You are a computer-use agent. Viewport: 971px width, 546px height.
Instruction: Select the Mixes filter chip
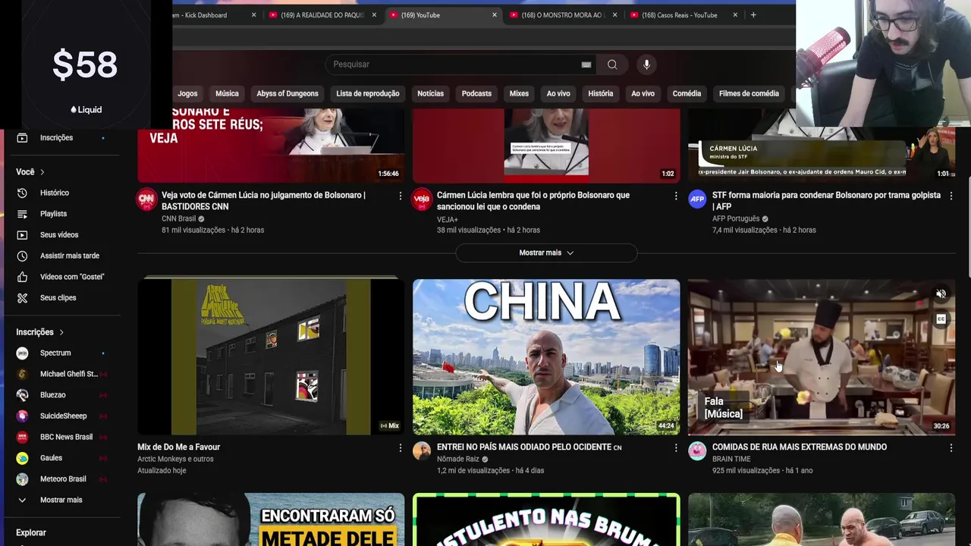pos(519,93)
